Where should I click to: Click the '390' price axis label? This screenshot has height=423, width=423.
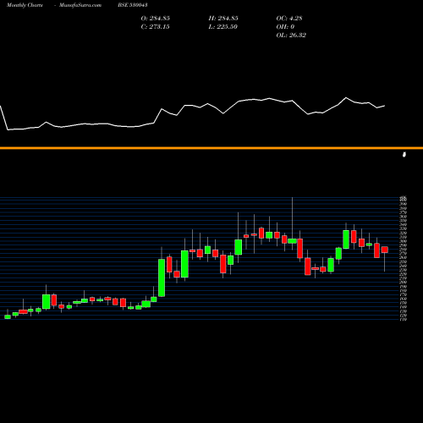pyautogui.click(x=404, y=204)
